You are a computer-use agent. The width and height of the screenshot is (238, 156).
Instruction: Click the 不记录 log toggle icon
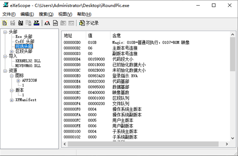82,23
